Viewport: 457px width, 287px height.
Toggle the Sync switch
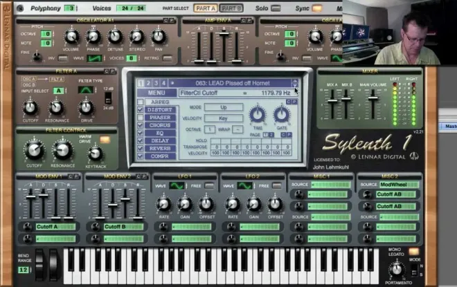pyautogui.click(x=317, y=8)
